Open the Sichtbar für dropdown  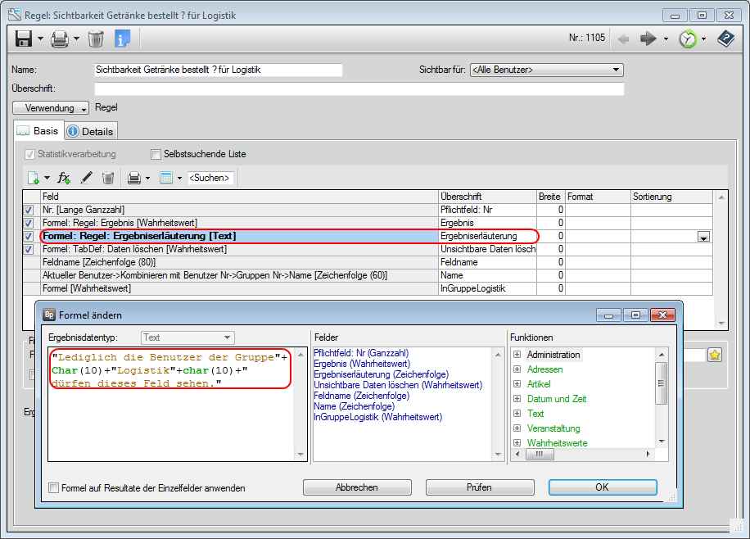546,70
